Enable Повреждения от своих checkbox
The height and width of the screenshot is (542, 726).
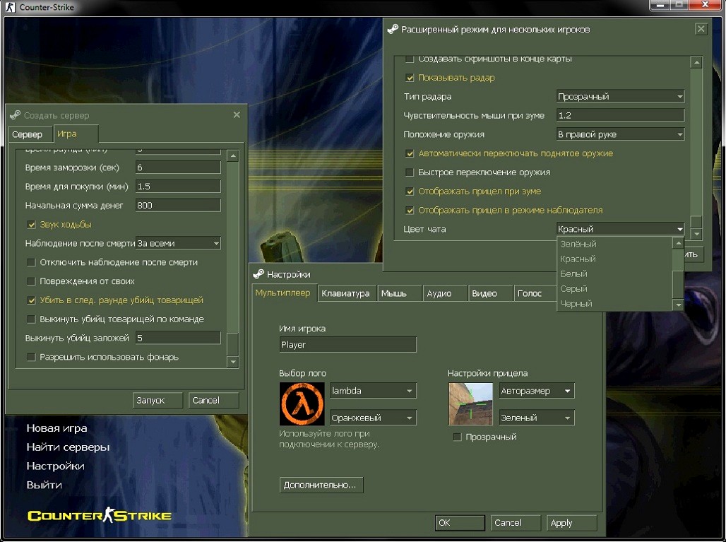(x=31, y=281)
